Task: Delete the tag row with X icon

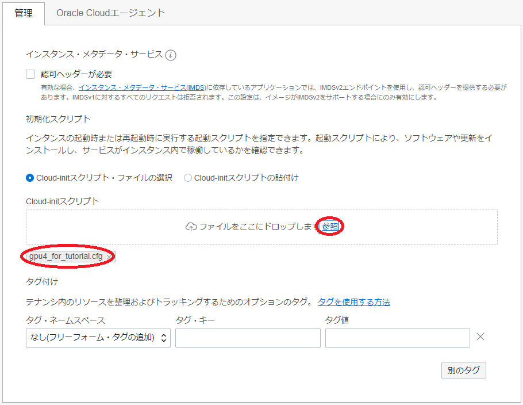Action: click(480, 337)
